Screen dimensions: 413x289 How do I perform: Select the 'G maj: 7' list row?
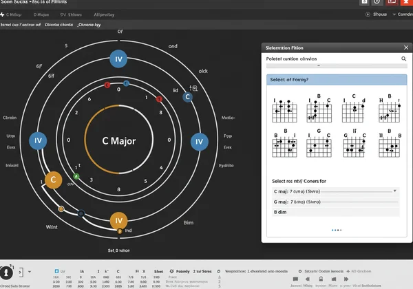336,202
